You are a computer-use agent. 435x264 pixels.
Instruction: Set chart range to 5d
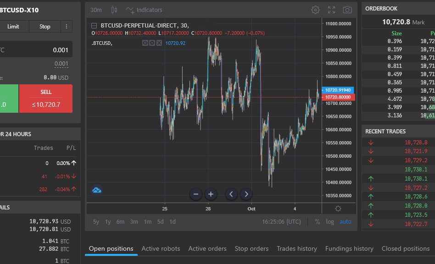point(160,222)
